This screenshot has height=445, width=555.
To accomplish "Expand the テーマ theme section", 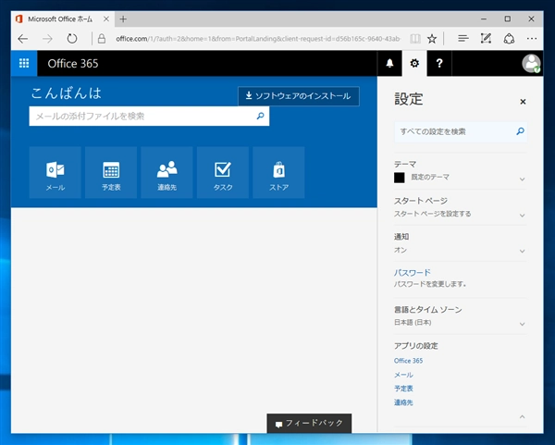I will (x=522, y=179).
